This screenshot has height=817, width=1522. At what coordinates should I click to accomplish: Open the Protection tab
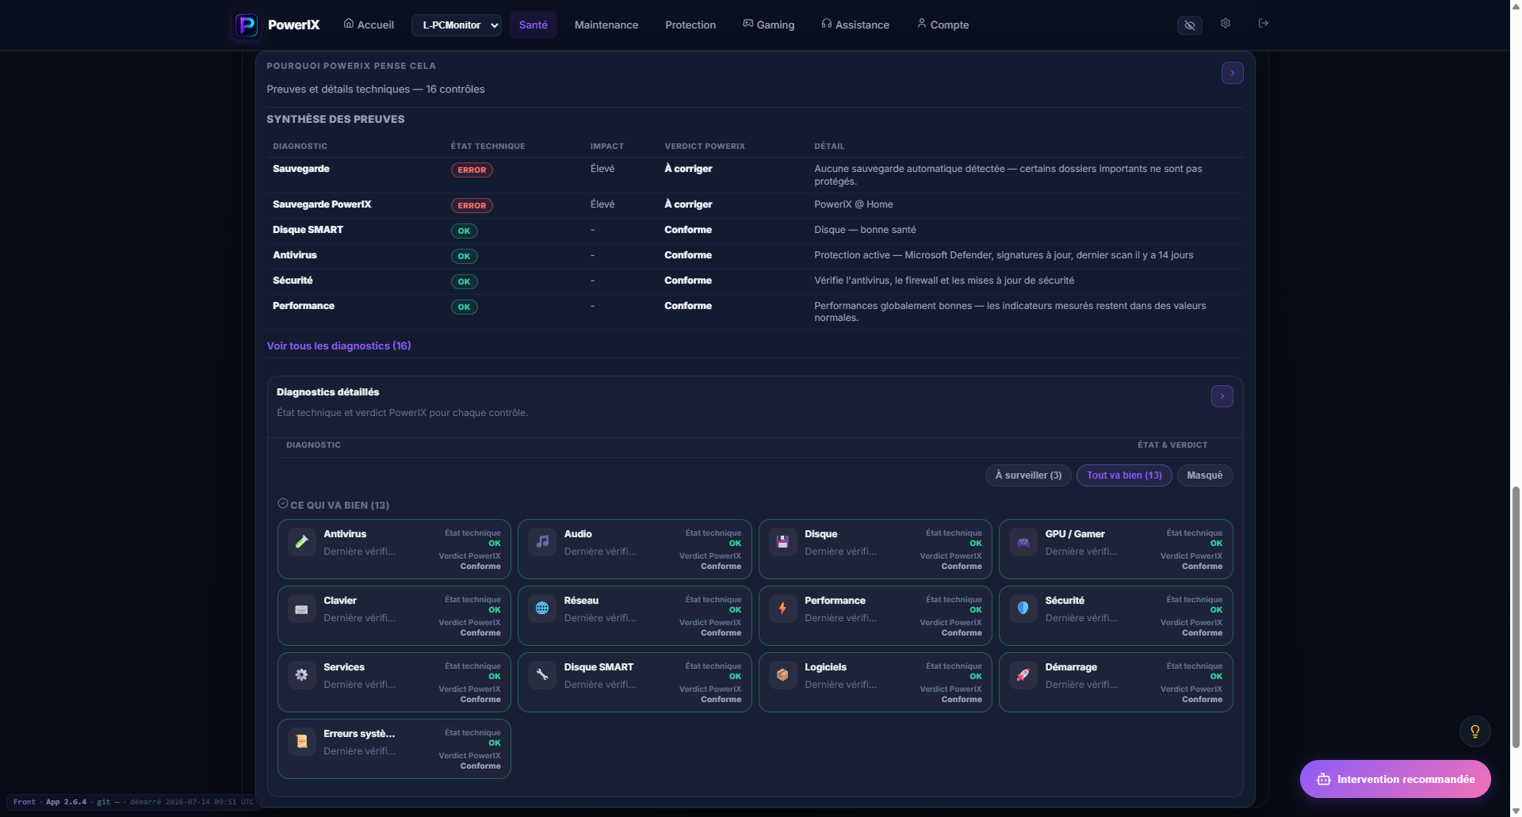(690, 25)
